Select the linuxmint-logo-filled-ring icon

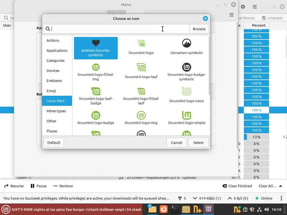96,72
